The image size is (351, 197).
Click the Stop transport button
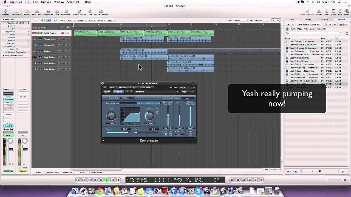pyautogui.click(x=101, y=180)
